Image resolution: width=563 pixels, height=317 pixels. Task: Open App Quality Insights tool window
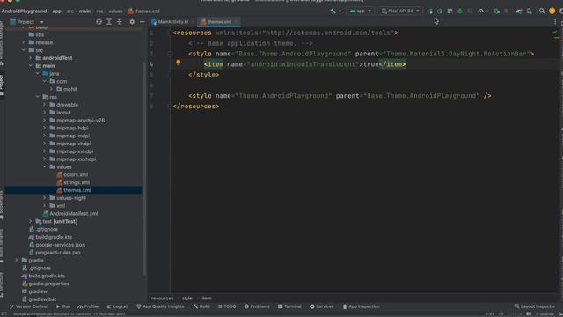(x=160, y=306)
